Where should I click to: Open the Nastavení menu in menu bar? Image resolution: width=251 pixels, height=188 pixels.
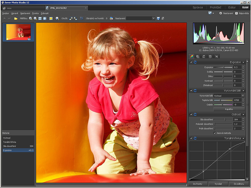25,14
